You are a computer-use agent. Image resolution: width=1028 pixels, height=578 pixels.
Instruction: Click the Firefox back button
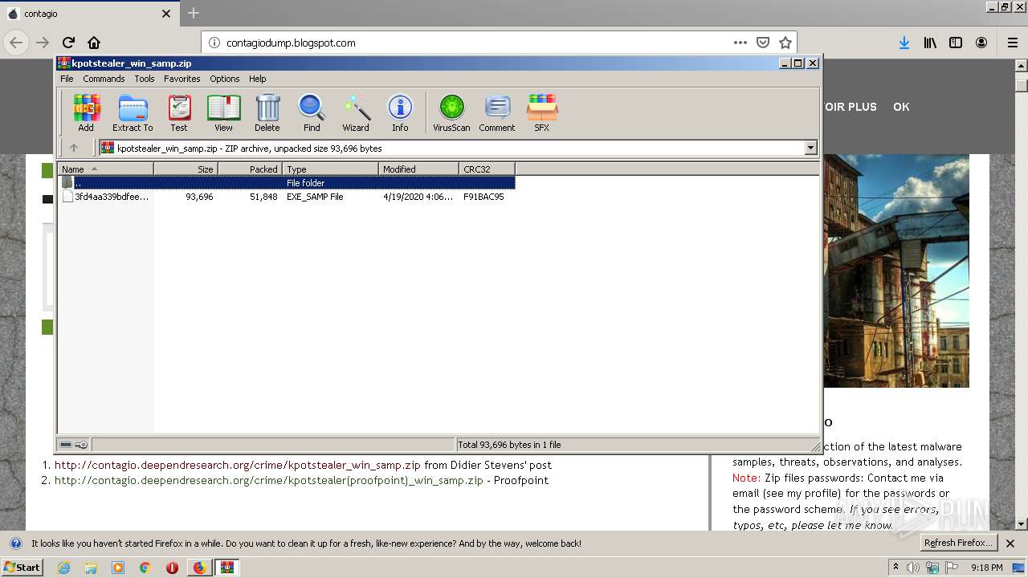tap(16, 43)
